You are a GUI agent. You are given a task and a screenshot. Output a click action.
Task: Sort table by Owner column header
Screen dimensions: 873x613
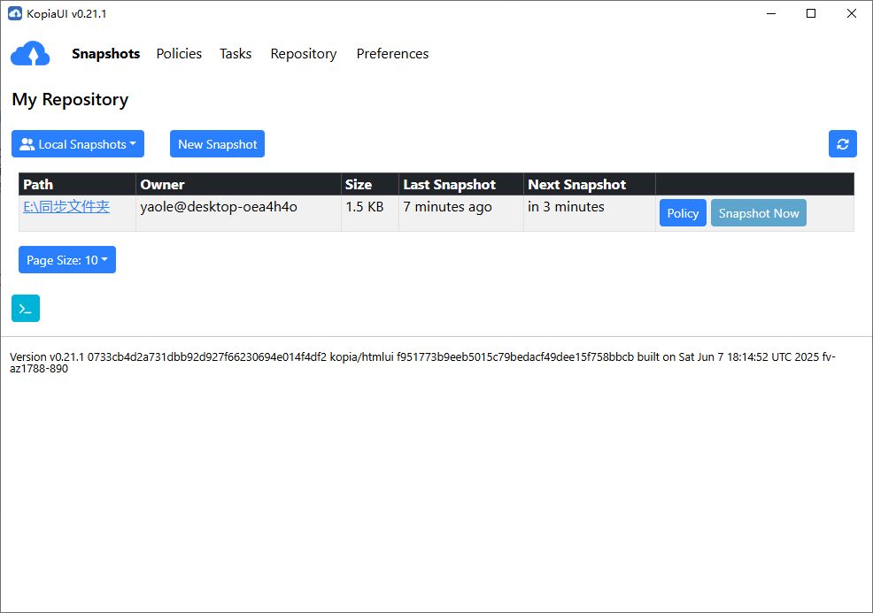coord(162,185)
